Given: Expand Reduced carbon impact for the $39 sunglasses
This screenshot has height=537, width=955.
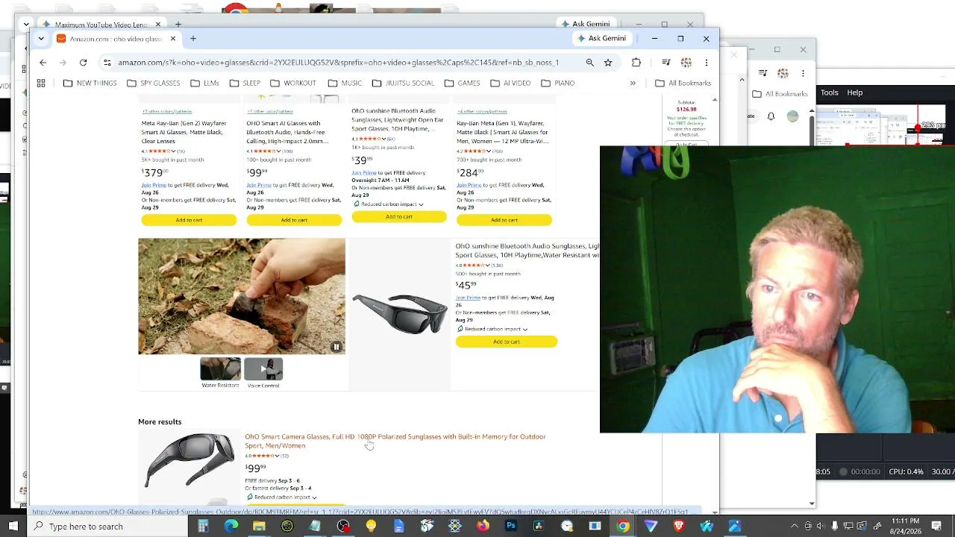Looking at the screenshot, I should click(x=421, y=204).
